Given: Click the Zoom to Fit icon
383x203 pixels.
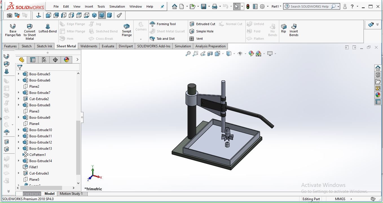Looking at the screenshot, I should tap(188, 54).
